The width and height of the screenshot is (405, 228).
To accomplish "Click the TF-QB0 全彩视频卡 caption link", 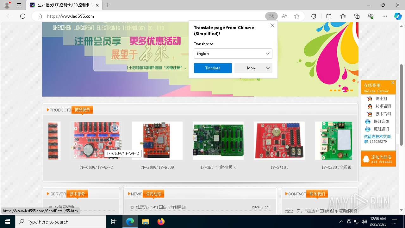I will point(218,168).
